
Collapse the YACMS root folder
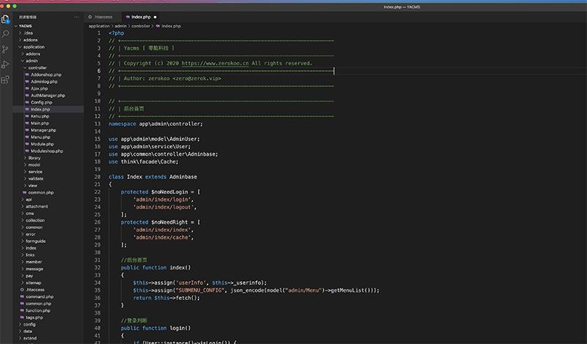click(x=25, y=26)
